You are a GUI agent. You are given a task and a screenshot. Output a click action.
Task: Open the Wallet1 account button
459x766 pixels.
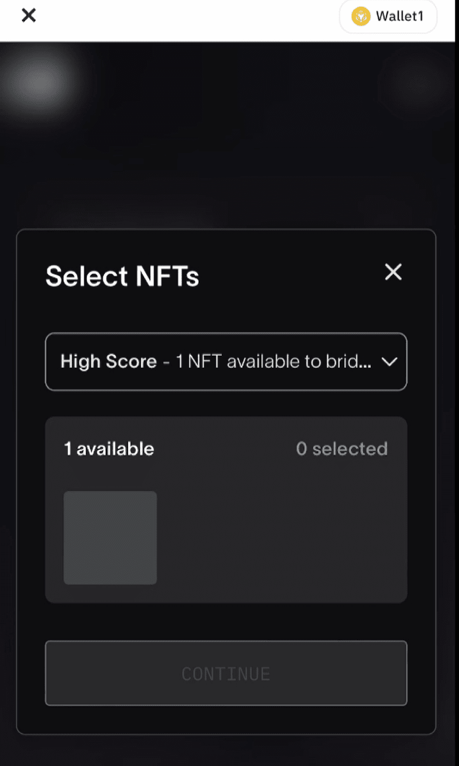(388, 17)
